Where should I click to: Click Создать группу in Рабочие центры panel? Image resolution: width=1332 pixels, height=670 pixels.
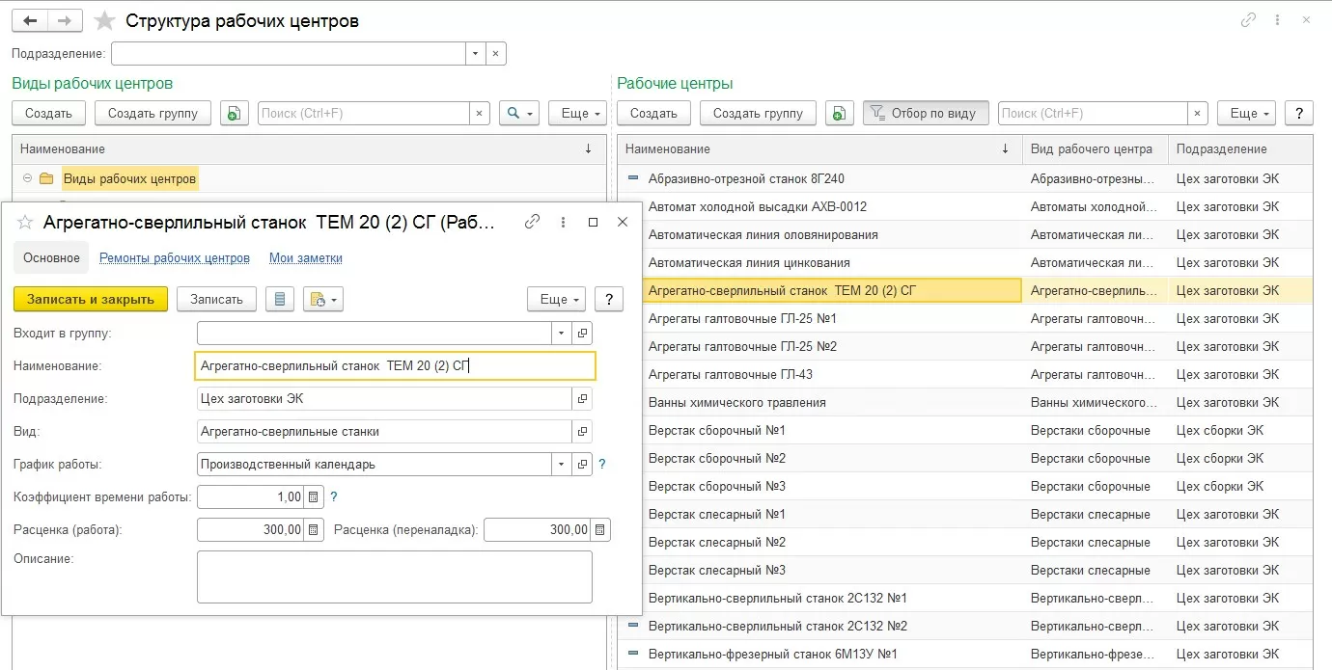(758, 113)
